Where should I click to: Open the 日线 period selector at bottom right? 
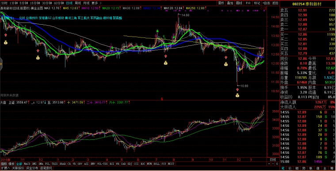point(273,160)
